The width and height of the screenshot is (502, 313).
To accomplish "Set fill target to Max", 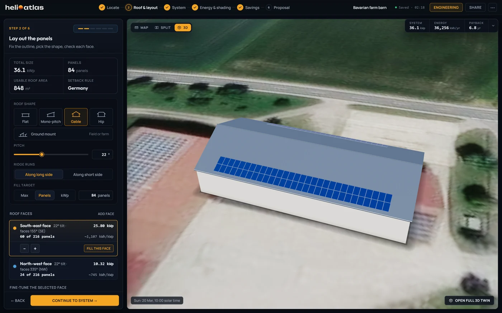I will pos(24,195).
